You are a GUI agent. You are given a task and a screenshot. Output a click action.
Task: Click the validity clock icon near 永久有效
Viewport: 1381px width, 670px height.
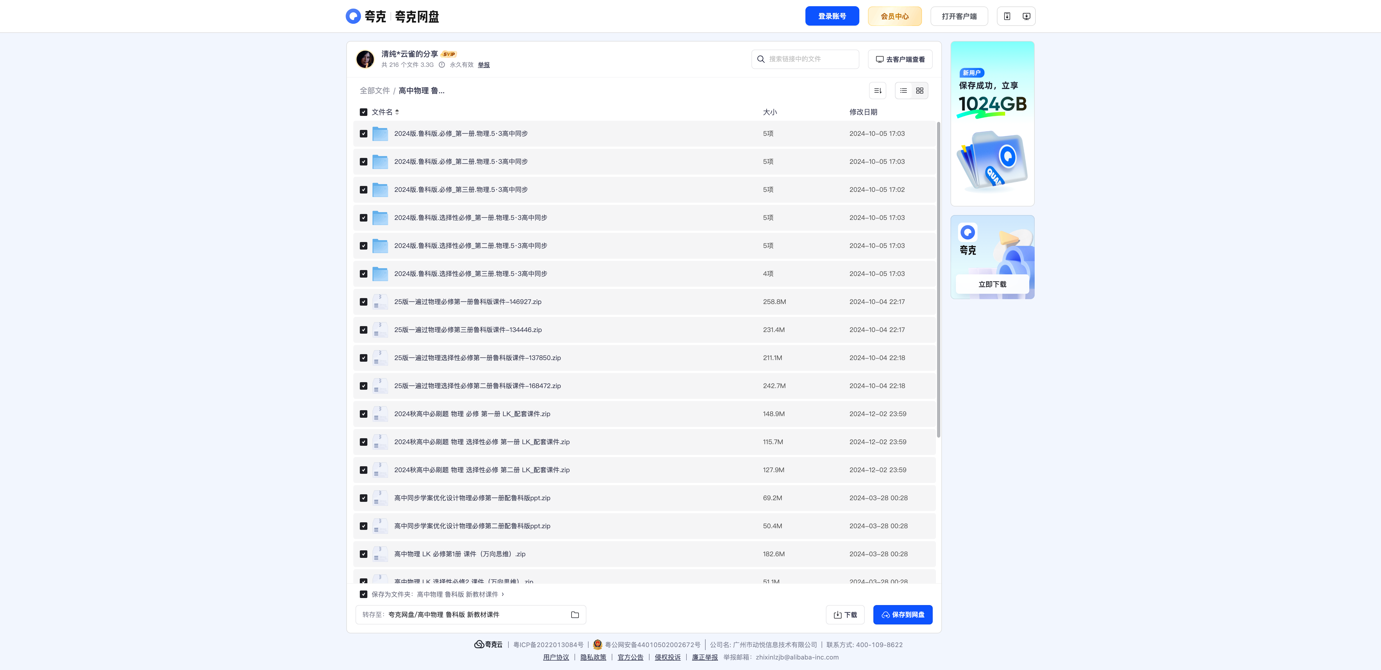pyautogui.click(x=442, y=65)
